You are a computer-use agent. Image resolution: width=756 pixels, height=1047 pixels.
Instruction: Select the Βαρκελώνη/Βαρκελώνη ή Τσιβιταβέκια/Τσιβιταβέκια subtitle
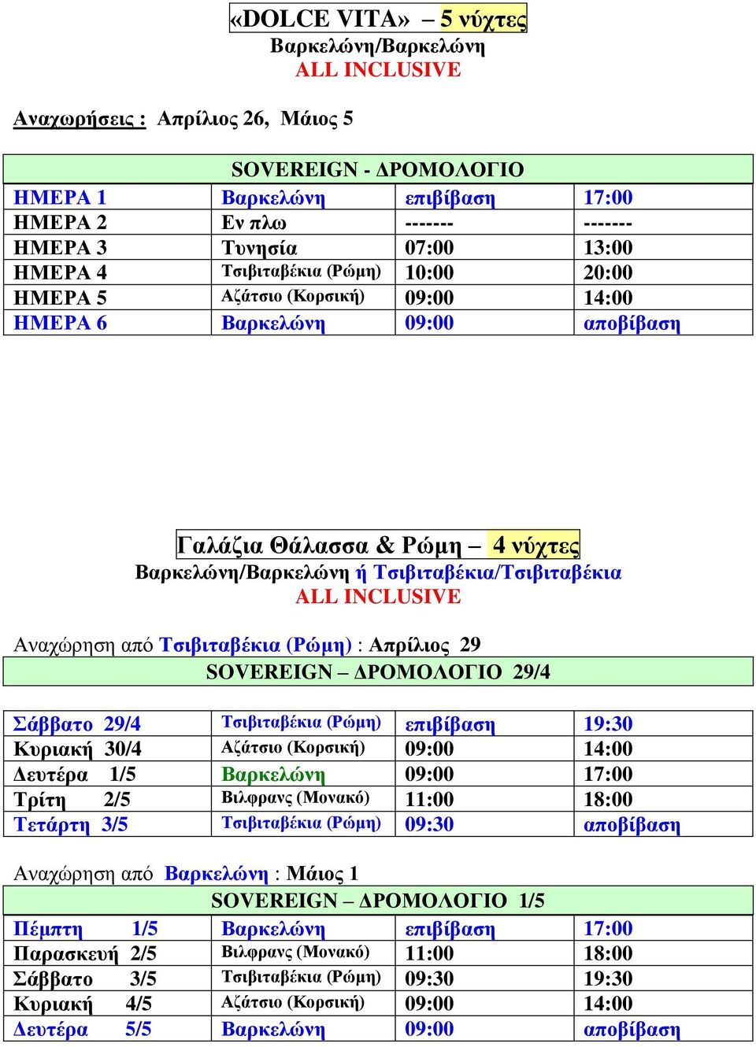coord(378,572)
